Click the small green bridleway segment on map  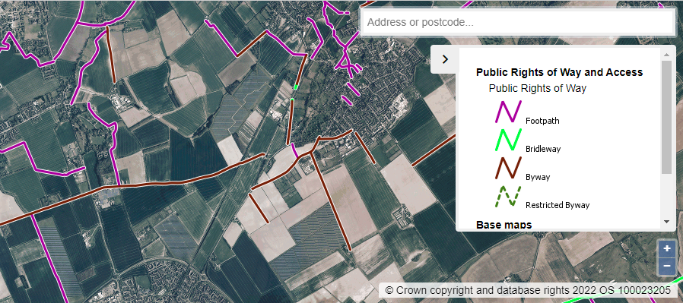click(x=296, y=87)
